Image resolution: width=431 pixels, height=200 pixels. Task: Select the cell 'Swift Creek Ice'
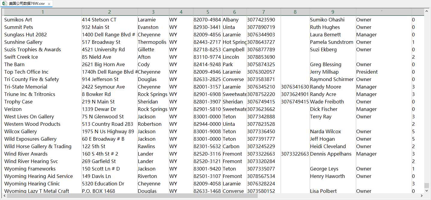pos(43,57)
